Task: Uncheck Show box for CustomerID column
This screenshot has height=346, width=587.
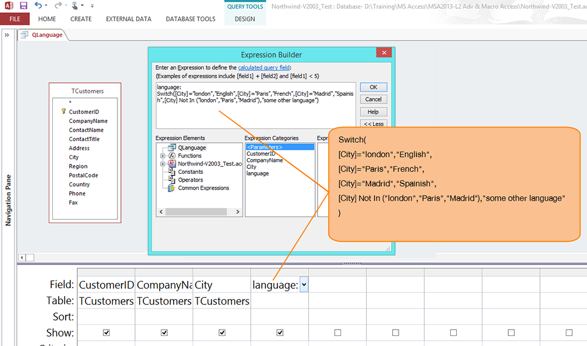Action: click(106, 332)
